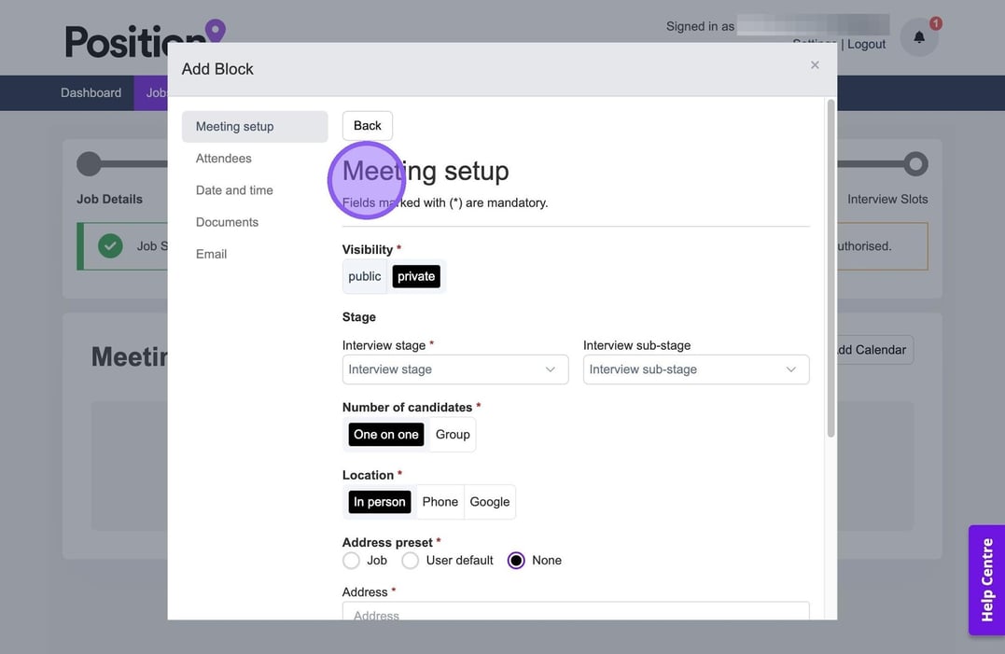Viewport: 1005px width, 654px height.
Task: Select the User default address preset
Action: click(x=411, y=561)
